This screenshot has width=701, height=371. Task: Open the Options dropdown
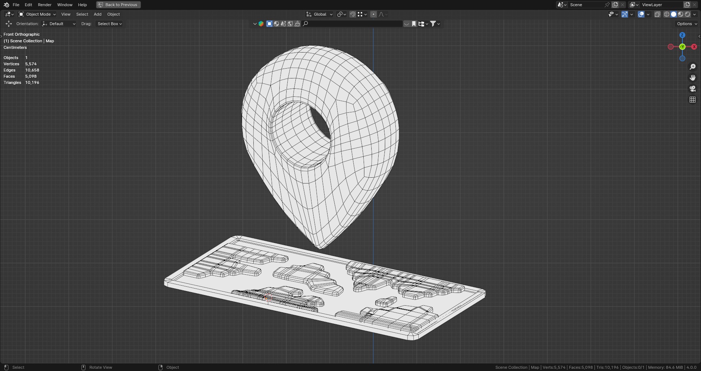click(x=687, y=24)
